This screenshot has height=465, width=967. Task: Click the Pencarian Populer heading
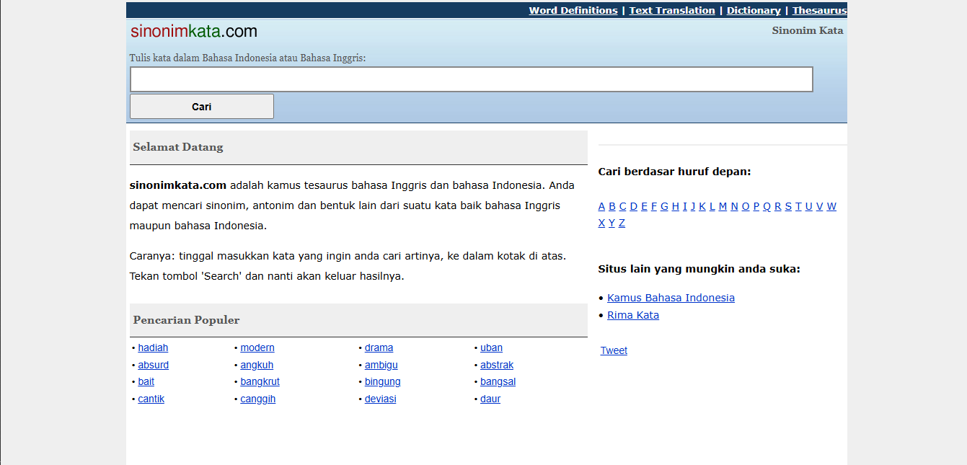click(186, 320)
